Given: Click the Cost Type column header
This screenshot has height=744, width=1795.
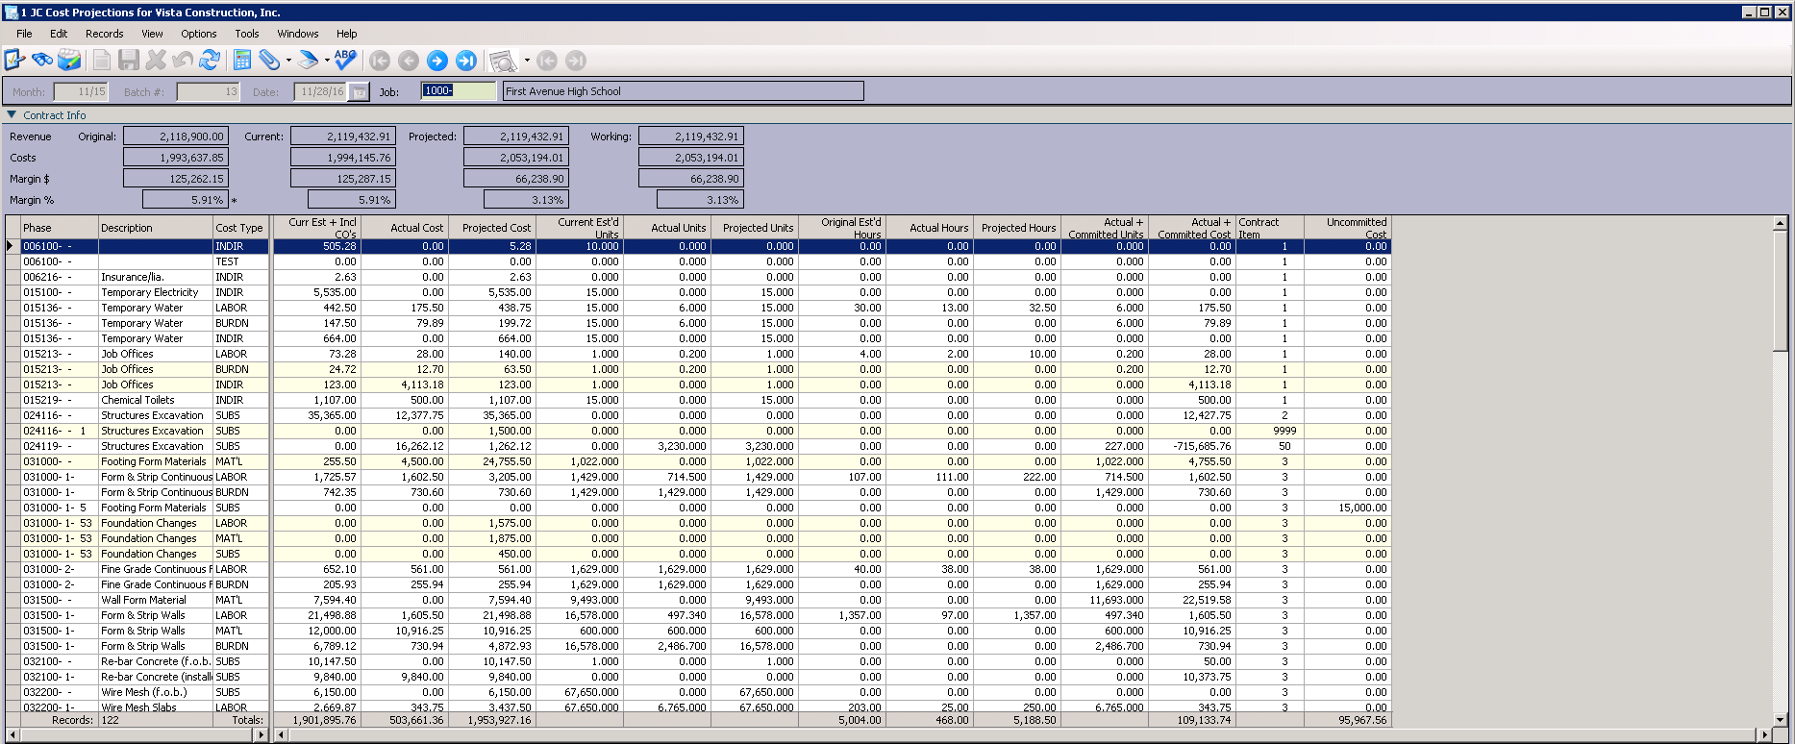Looking at the screenshot, I should click(x=241, y=228).
